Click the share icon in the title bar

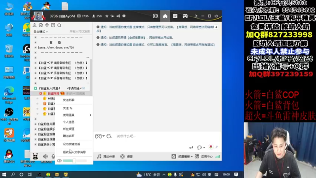(118, 16)
